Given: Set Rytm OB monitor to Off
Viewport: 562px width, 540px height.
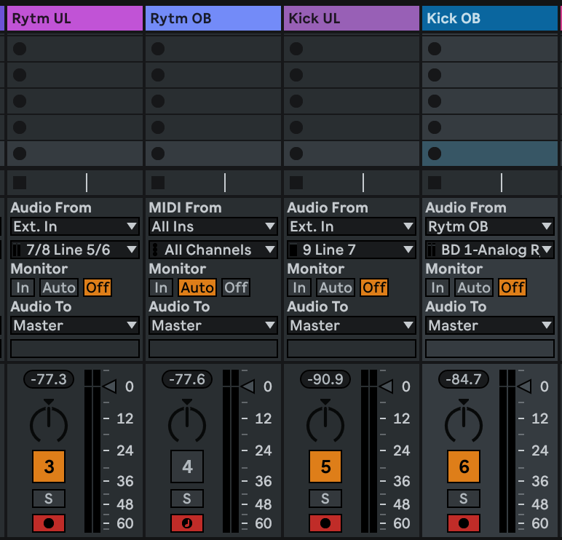Looking at the screenshot, I should click(236, 287).
